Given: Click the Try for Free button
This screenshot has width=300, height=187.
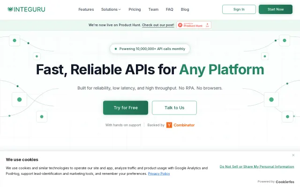Looking at the screenshot, I should [x=126, y=108].
